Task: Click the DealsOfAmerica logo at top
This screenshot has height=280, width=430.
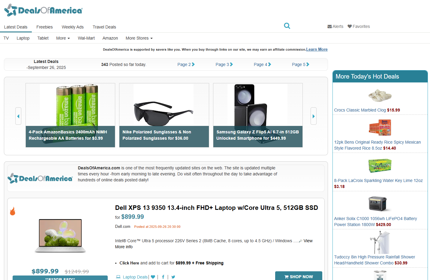Action: (44, 10)
